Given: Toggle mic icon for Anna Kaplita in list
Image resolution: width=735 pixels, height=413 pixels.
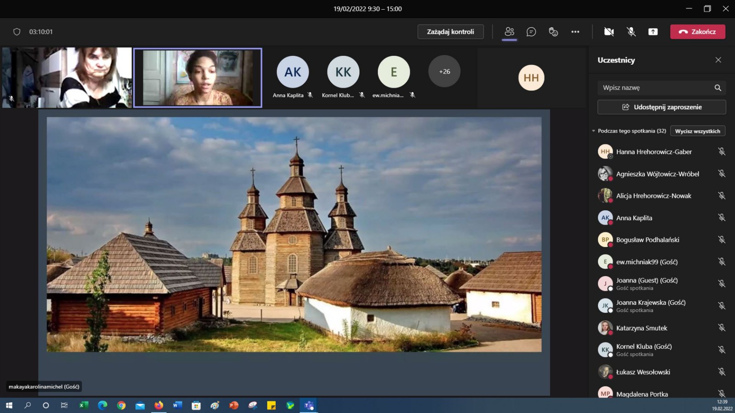Looking at the screenshot, I should [721, 218].
